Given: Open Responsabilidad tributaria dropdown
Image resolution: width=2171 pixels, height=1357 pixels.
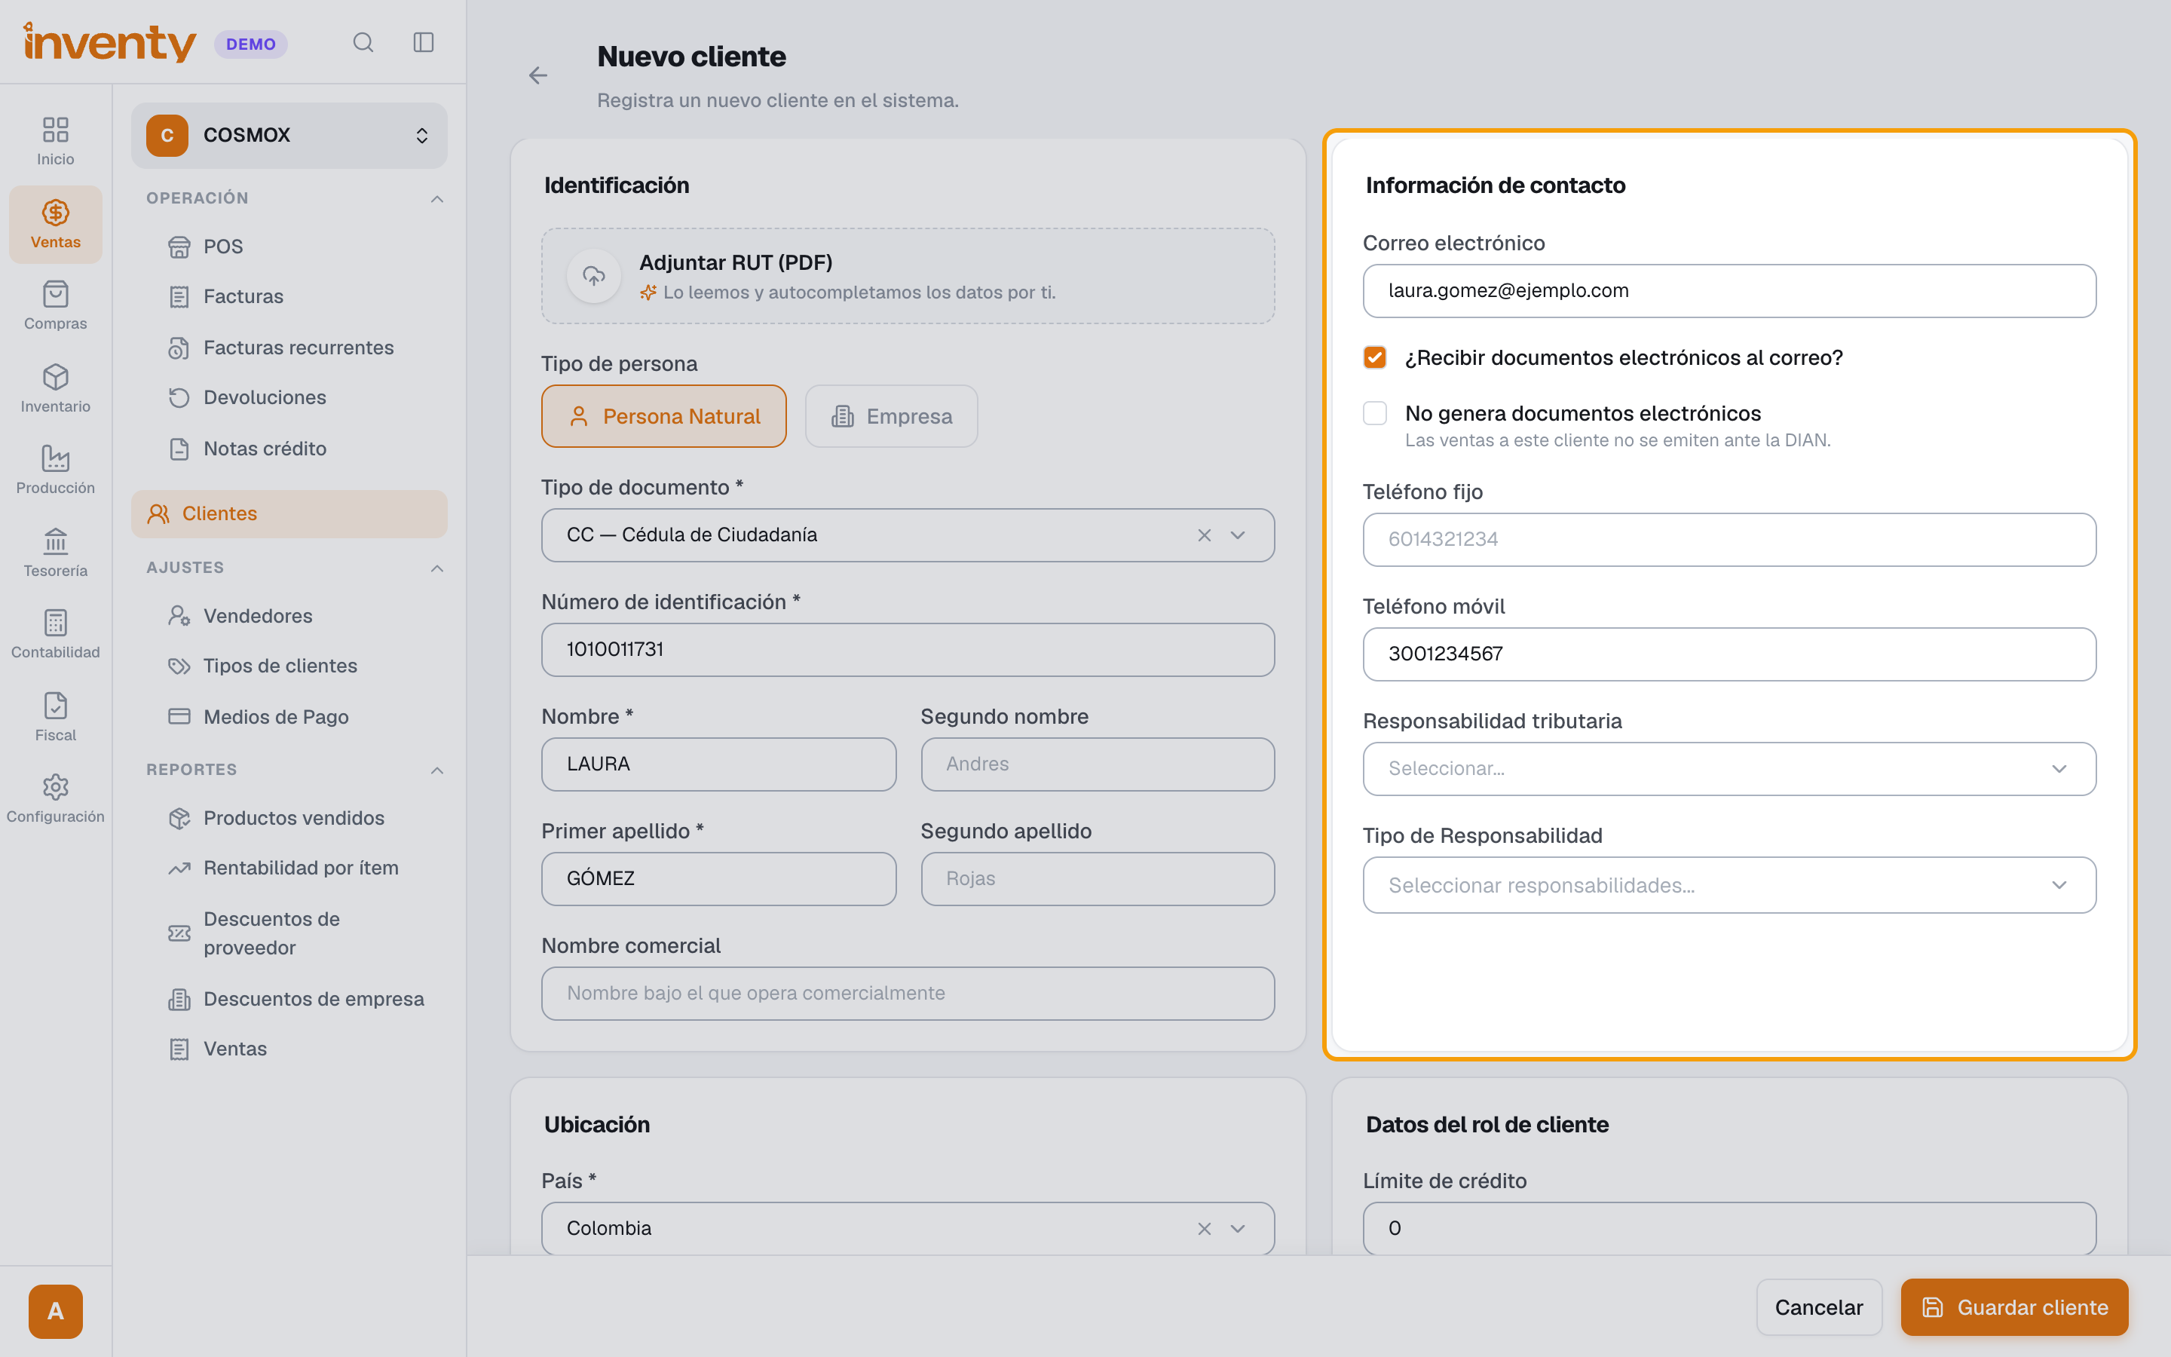Looking at the screenshot, I should tap(1729, 769).
